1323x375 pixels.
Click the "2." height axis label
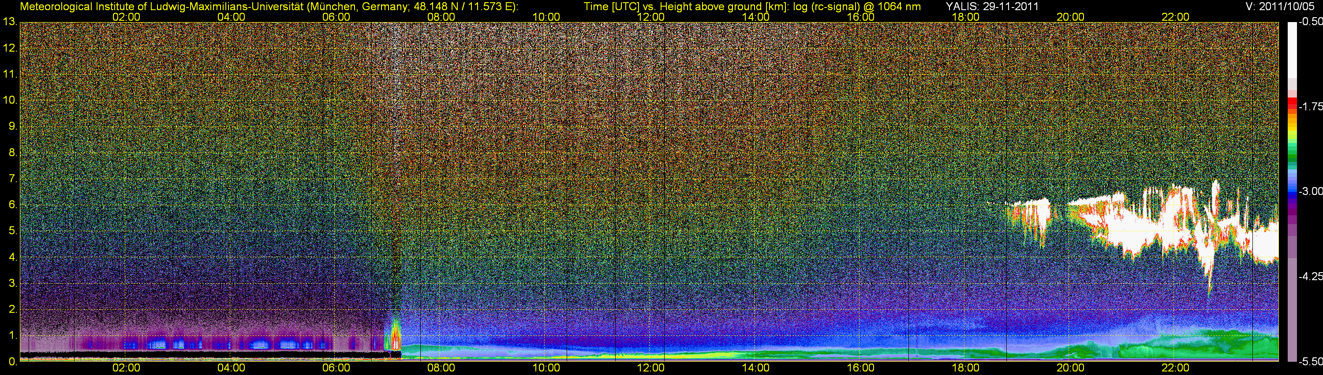point(13,310)
